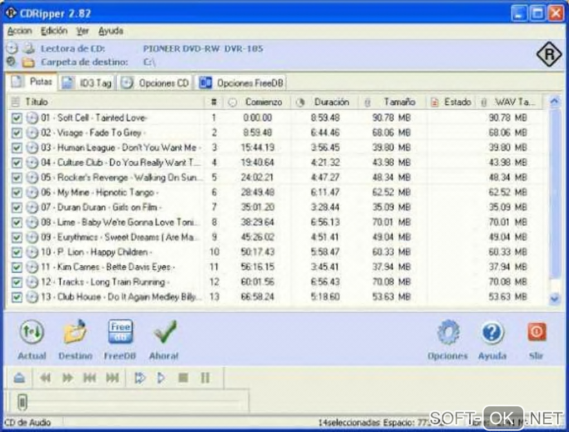Click the playback position slider handle
The width and height of the screenshot is (569, 432).
click(x=22, y=402)
